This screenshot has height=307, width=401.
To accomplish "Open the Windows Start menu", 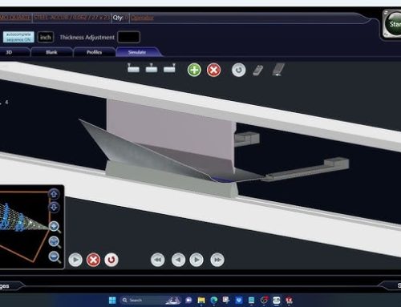I will point(112,301).
